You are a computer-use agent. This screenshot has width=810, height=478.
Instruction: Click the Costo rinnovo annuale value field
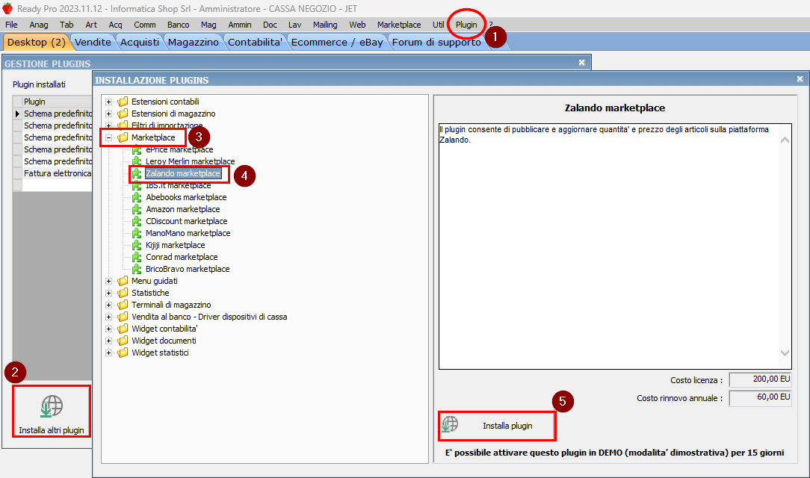pyautogui.click(x=760, y=398)
